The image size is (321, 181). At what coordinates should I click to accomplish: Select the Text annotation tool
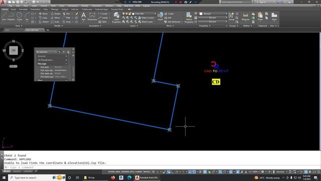[84, 16]
